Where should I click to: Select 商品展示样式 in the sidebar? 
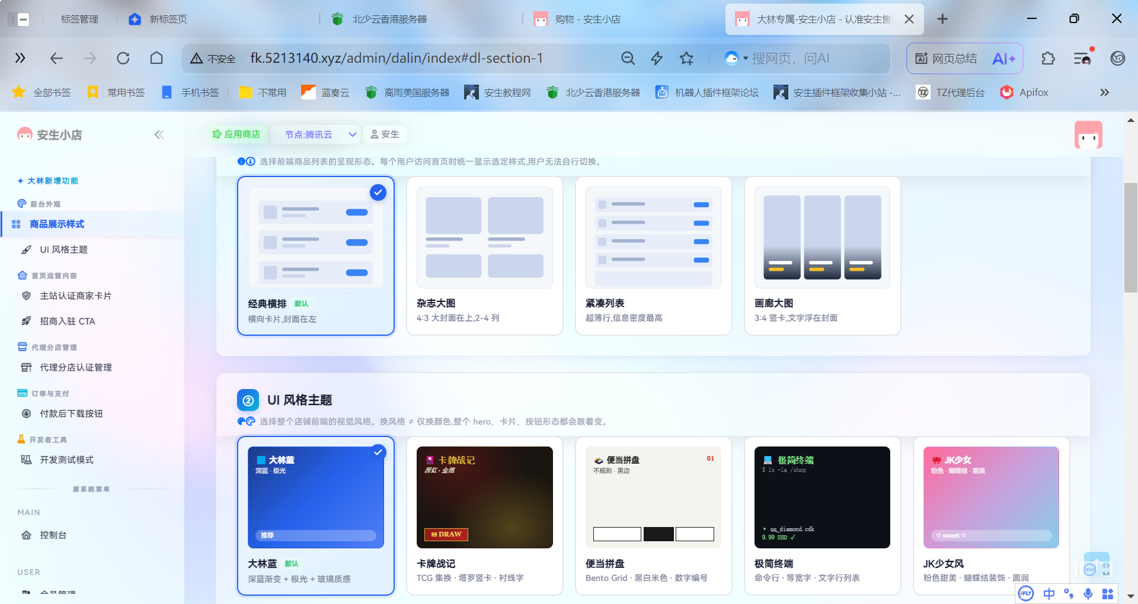tap(93, 224)
